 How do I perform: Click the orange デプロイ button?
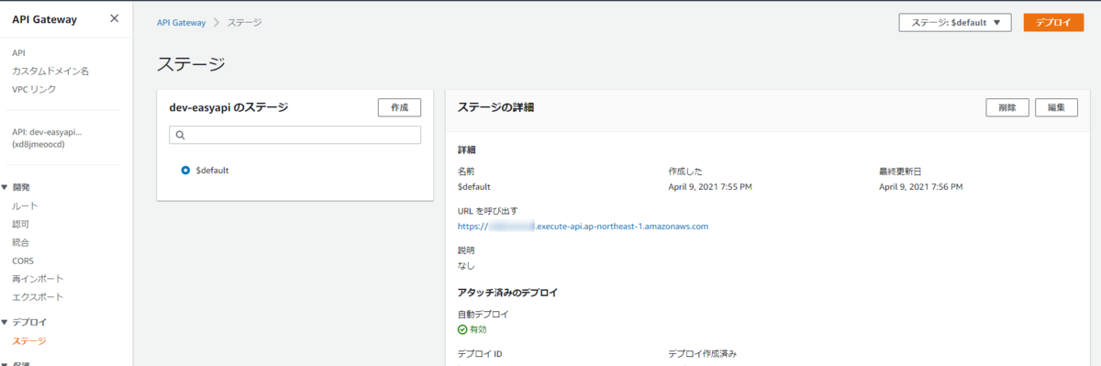(1053, 23)
